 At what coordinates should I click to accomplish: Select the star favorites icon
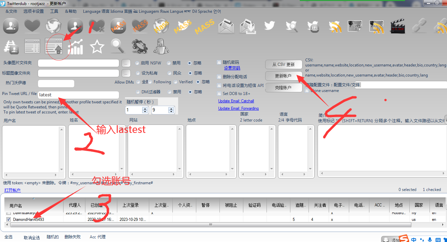click(97, 46)
